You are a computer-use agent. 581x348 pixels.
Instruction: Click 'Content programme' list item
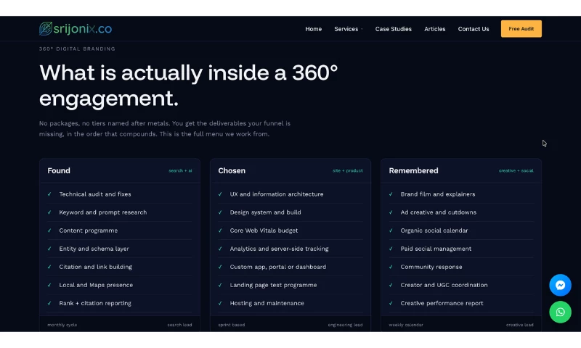[x=88, y=231]
